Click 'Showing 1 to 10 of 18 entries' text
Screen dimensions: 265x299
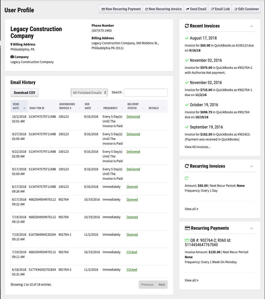[x=31, y=285]
